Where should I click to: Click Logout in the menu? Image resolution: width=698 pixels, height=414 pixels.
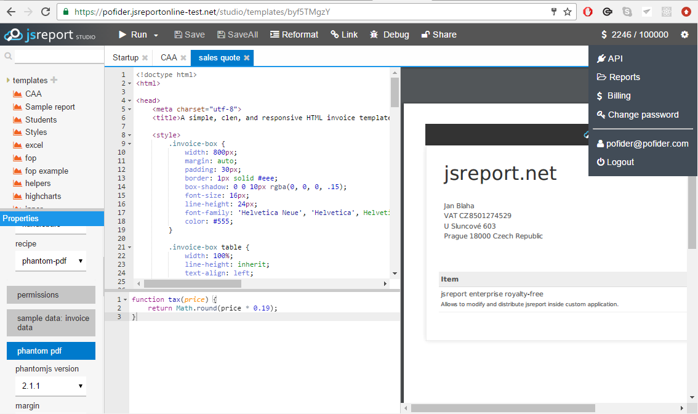615,162
